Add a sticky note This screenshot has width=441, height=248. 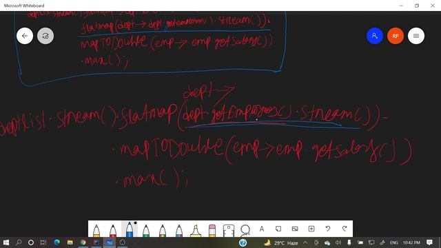click(278, 229)
